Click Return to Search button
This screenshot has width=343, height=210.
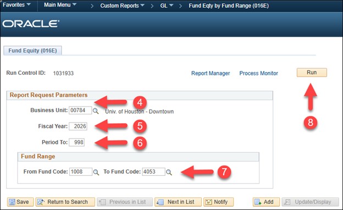(x=65, y=202)
